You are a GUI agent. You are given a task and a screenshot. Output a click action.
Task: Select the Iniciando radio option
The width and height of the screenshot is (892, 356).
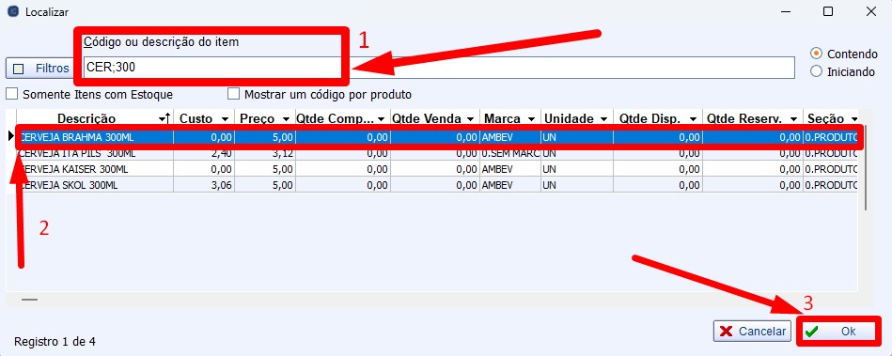coord(817,71)
